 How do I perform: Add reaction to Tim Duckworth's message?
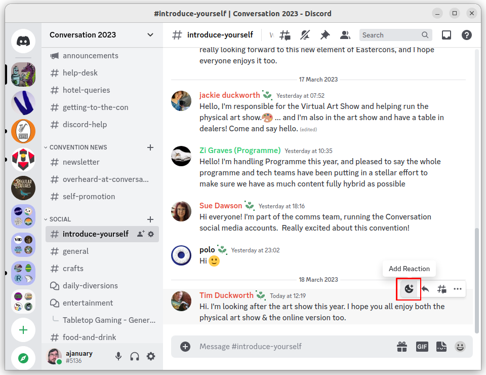(x=409, y=289)
